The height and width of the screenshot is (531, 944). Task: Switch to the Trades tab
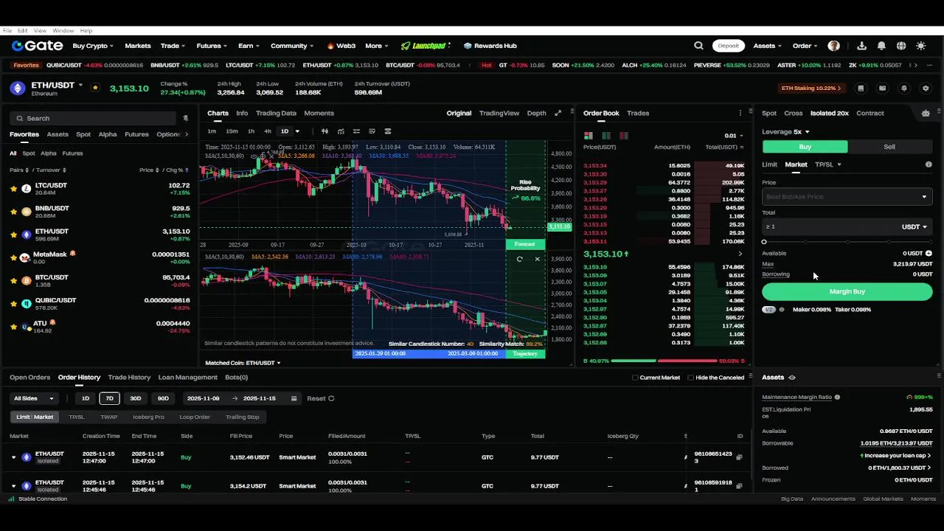pyautogui.click(x=638, y=113)
